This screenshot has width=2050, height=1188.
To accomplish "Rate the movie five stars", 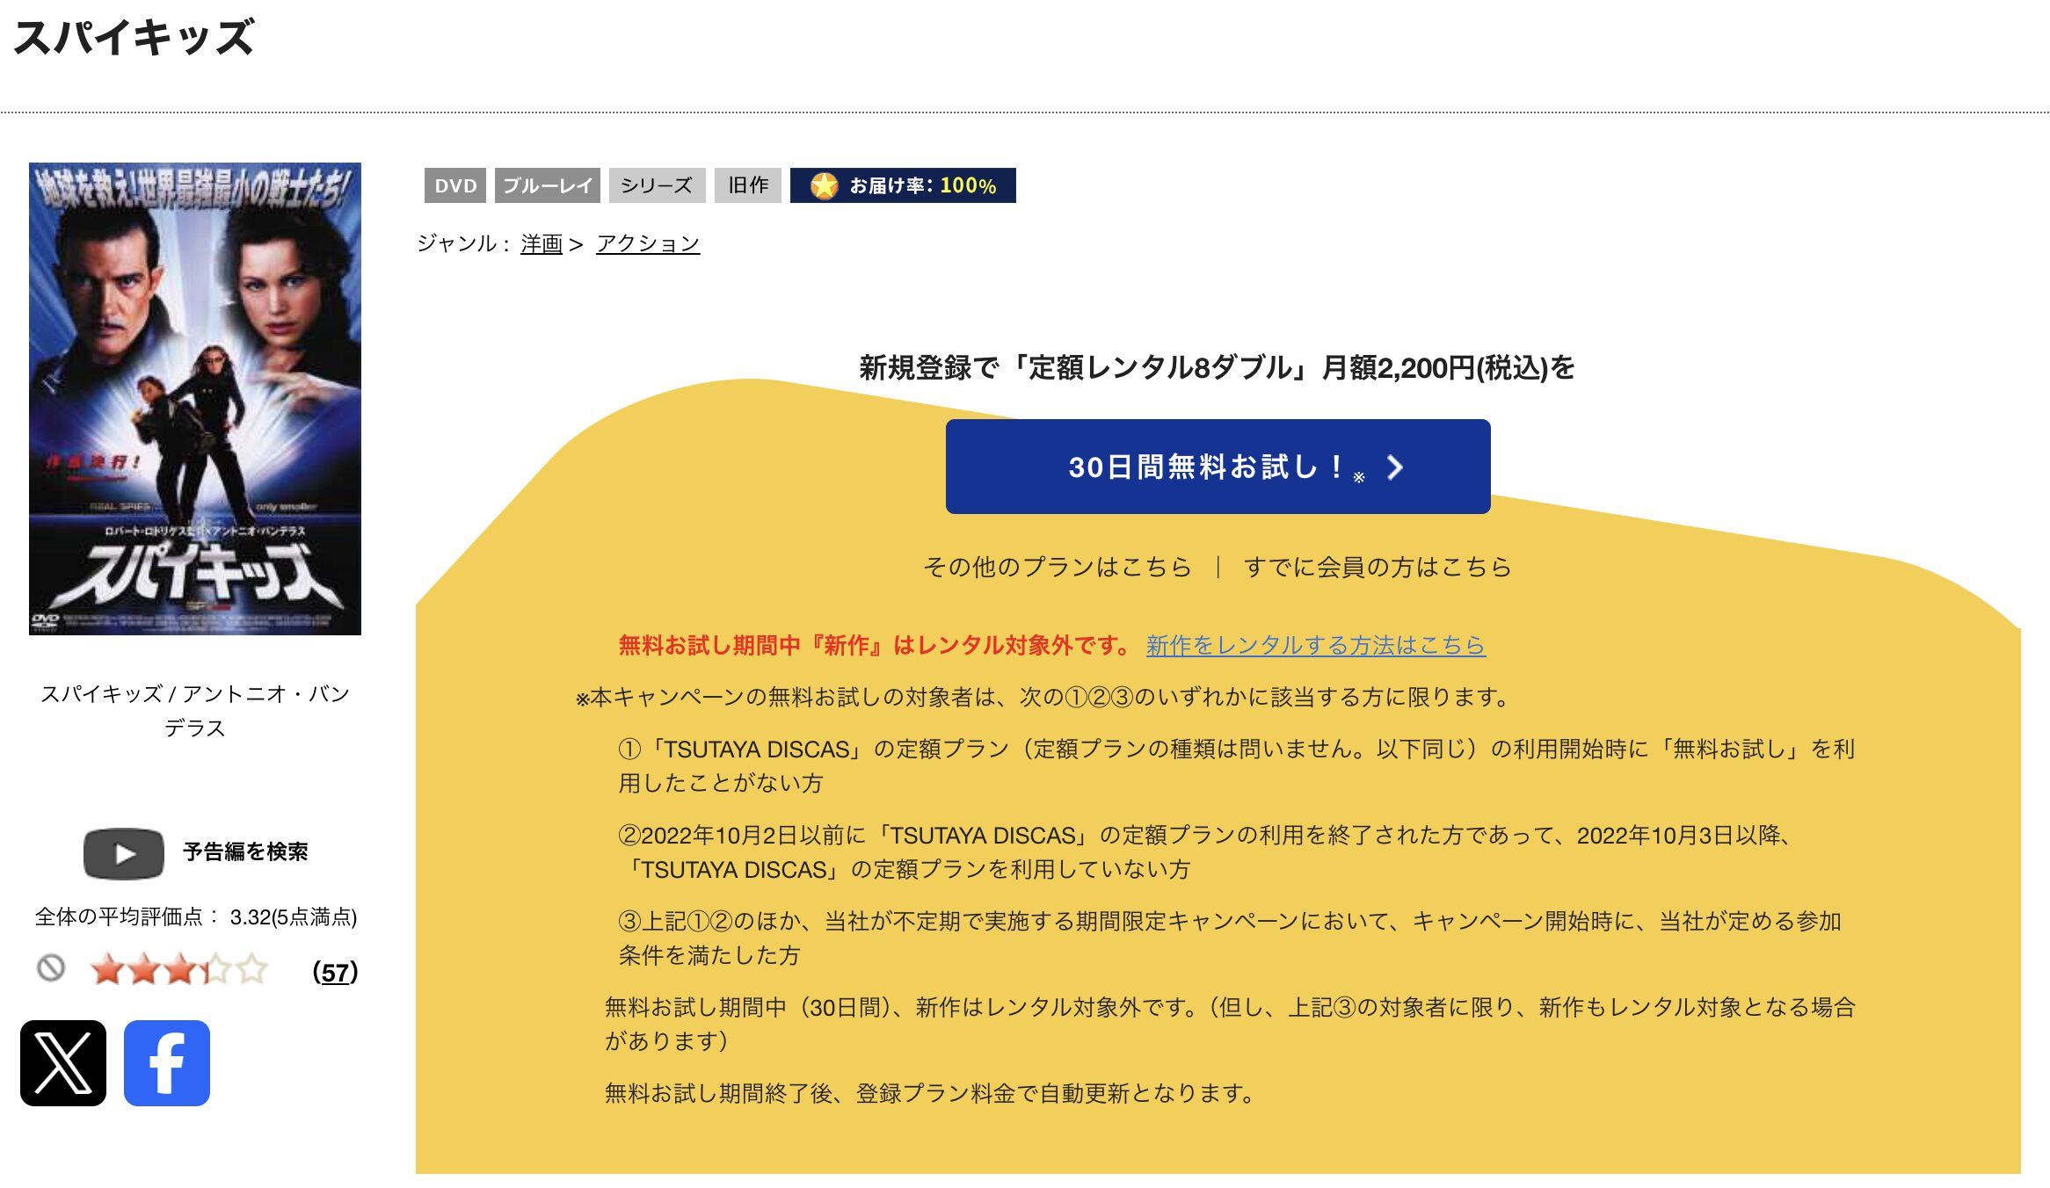I will (251, 970).
